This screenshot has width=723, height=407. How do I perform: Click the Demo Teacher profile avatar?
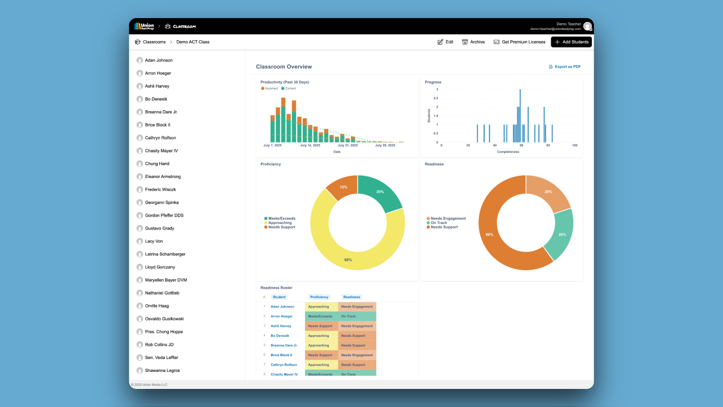click(588, 26)
